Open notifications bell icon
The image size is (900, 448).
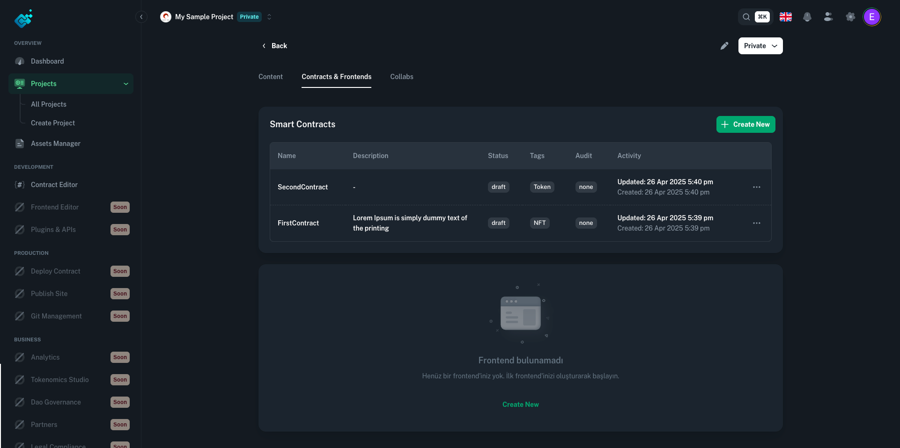tap(807, 17)
